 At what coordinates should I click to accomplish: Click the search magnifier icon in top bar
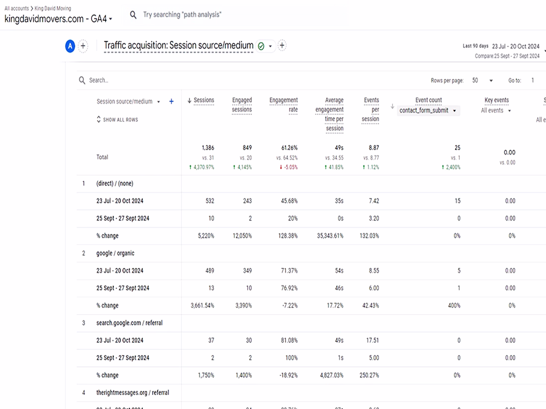point(133,15)
